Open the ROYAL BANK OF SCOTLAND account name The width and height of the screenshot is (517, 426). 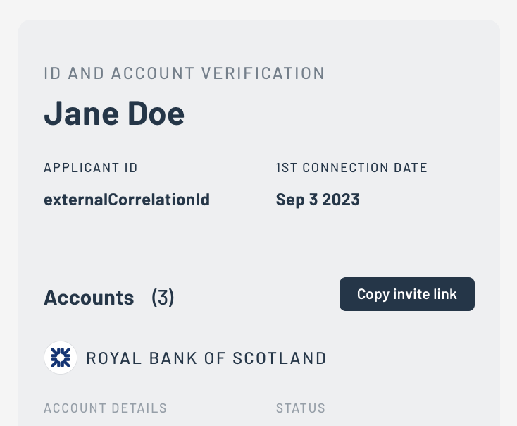click(x=206, y=358)
